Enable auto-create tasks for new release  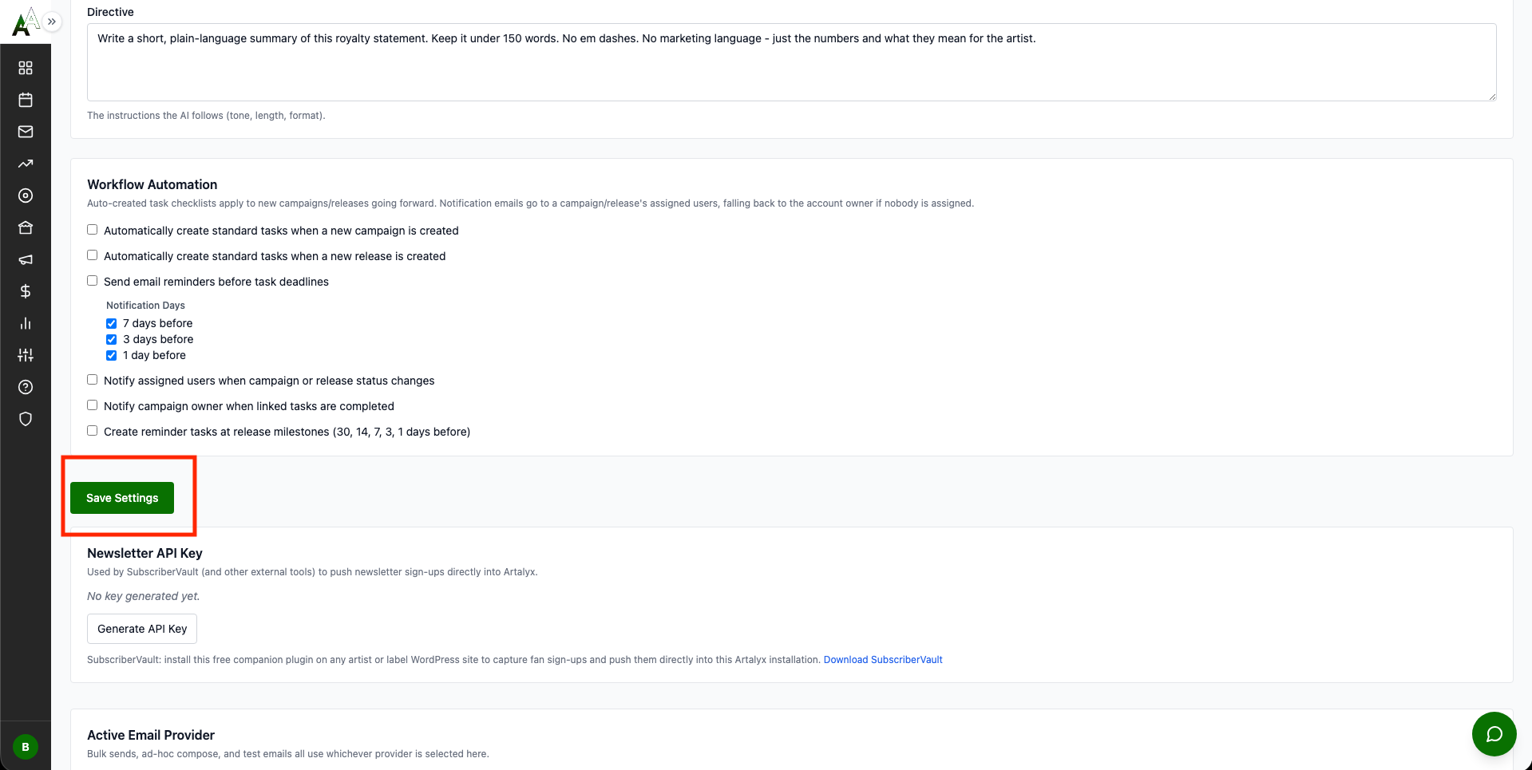(x=93, y=255)
